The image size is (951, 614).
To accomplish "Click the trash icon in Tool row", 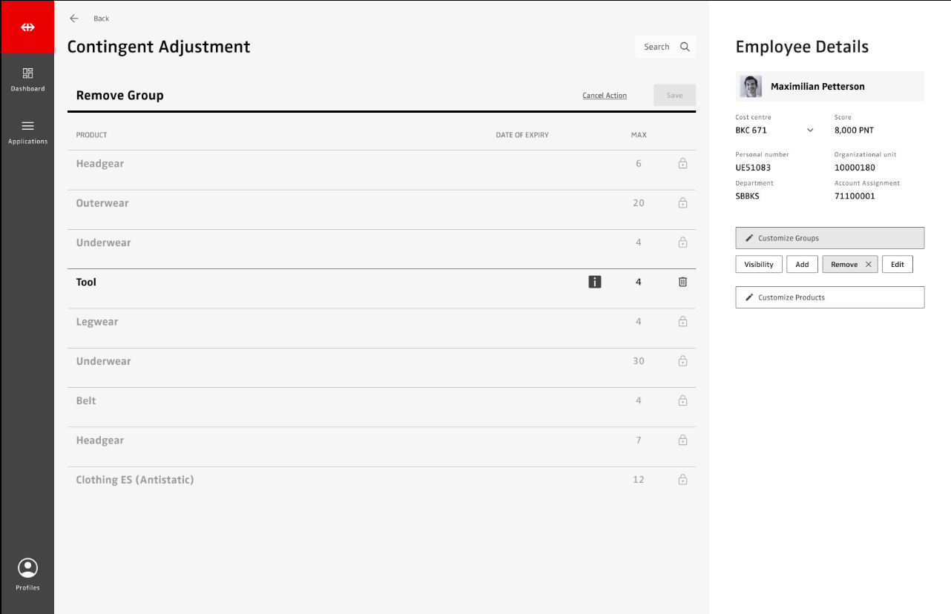I will [x=682, y=282].
